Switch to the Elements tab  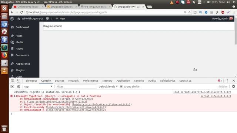click(x=31, y=81)
